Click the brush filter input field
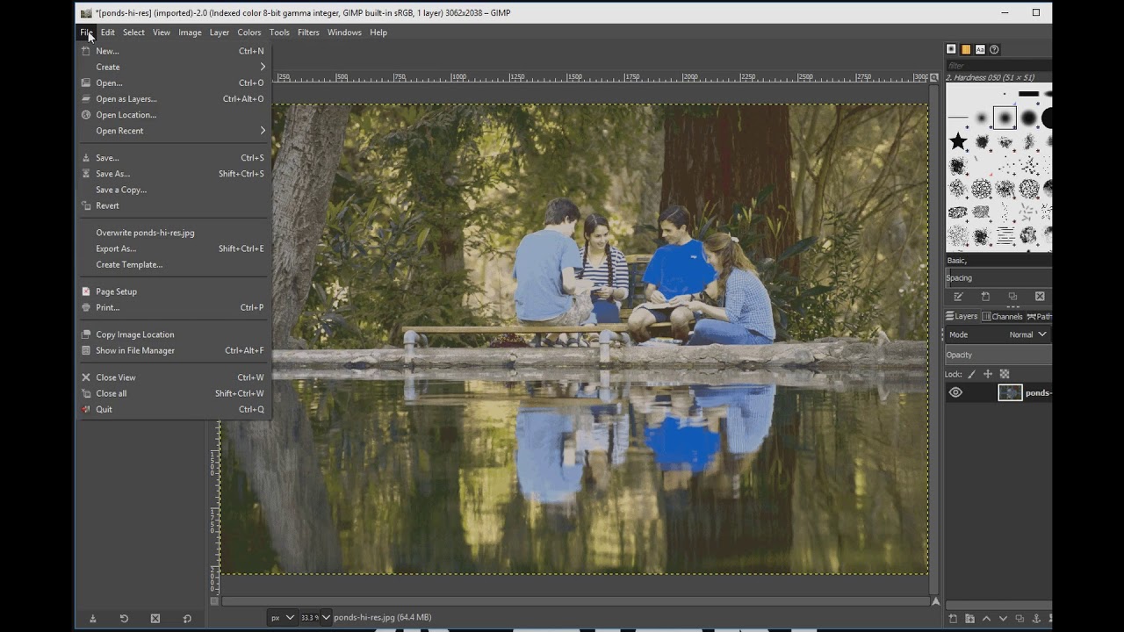 pyautogui.click(x=998, y=65)
